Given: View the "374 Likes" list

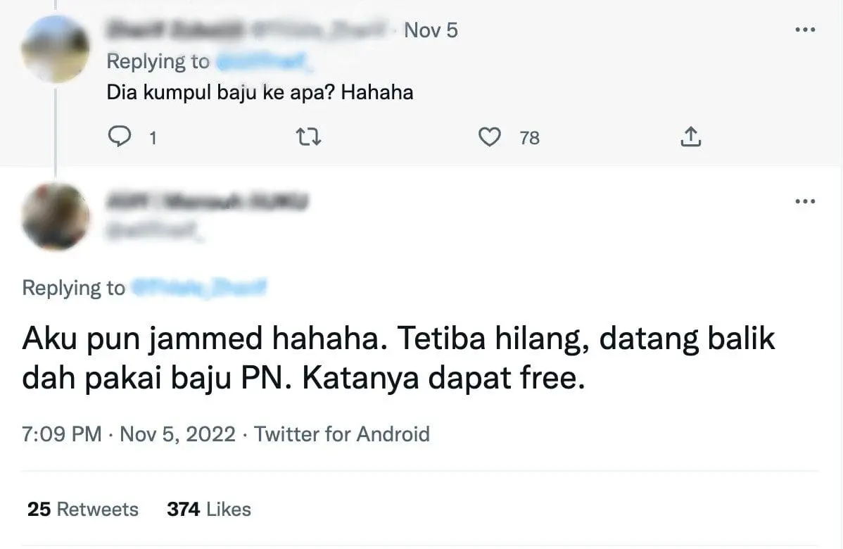Looking at the screenshot, I should click(x=208, y=509).
